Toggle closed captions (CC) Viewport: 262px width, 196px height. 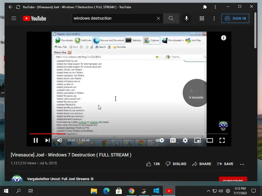click(x=173, y=140)
